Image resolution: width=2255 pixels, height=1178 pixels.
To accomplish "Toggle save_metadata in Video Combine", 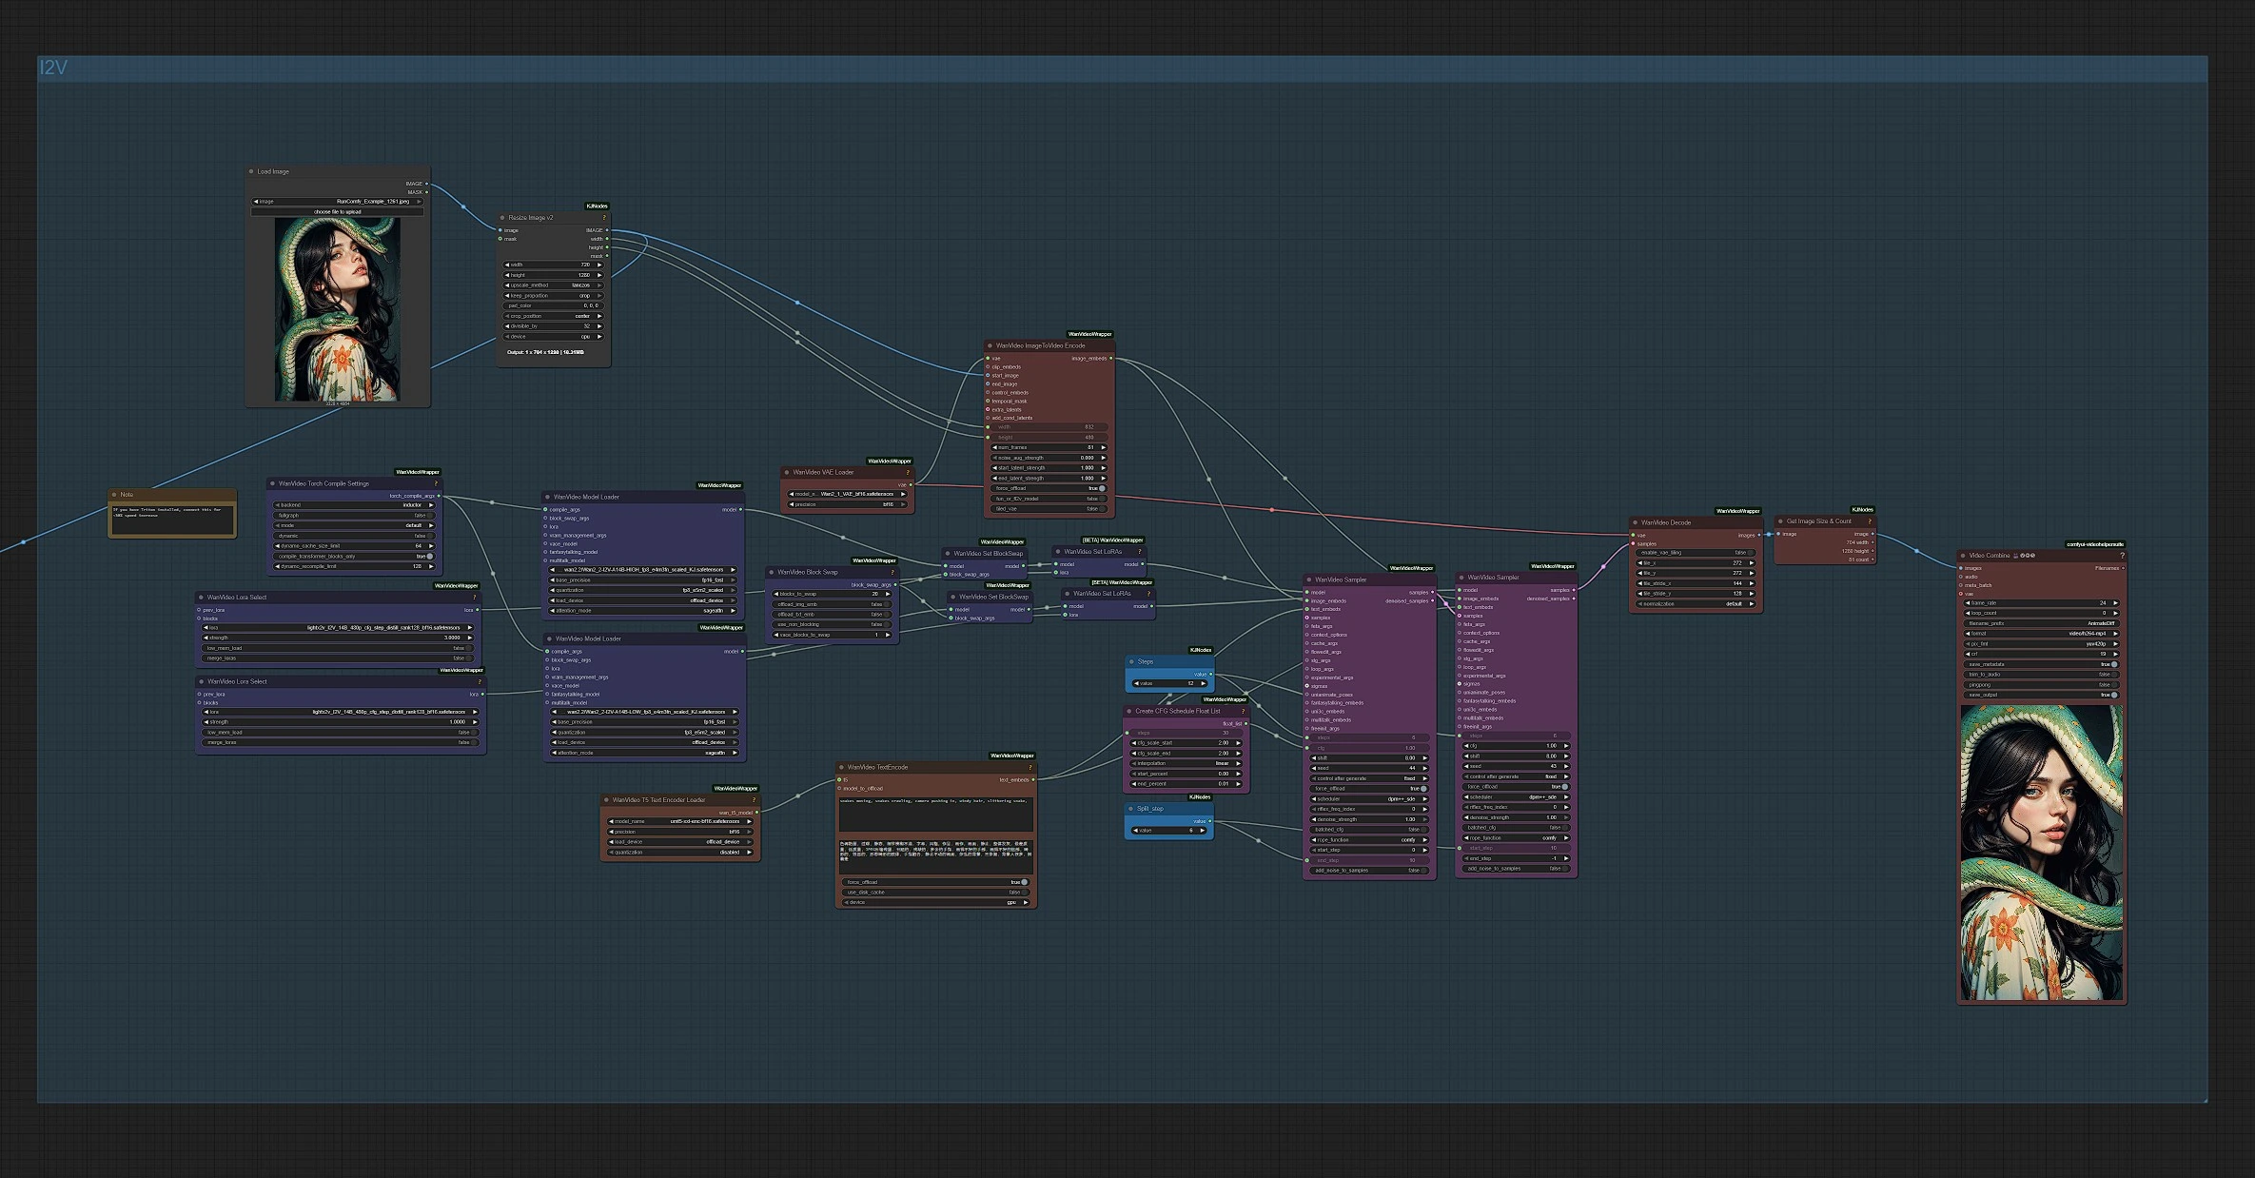I will 2042,664.
